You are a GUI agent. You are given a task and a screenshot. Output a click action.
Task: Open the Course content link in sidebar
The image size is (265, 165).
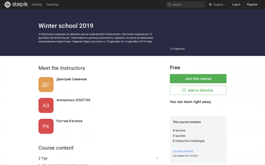point(183,151)
